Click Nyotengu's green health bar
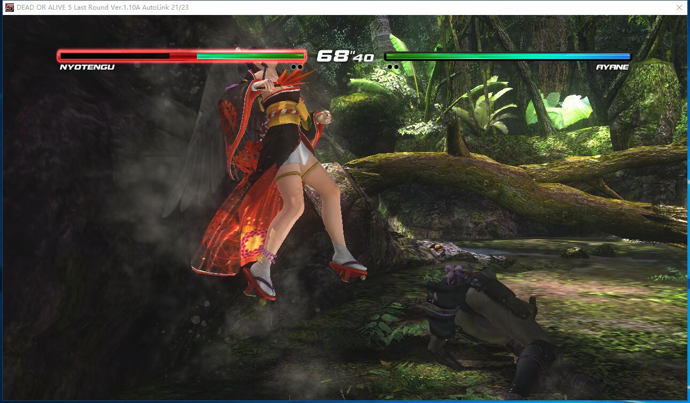 tap(250, 56)
